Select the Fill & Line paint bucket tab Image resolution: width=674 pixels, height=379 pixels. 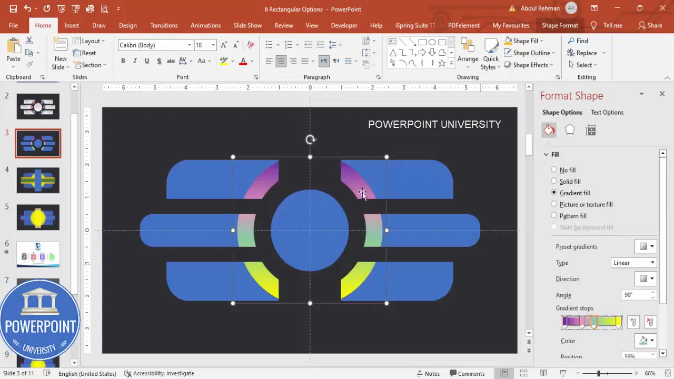549,130
